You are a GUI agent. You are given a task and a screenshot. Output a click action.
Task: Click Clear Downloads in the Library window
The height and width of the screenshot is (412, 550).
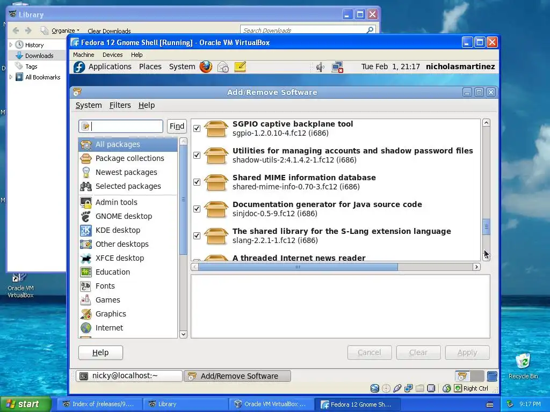click(109, 31)
